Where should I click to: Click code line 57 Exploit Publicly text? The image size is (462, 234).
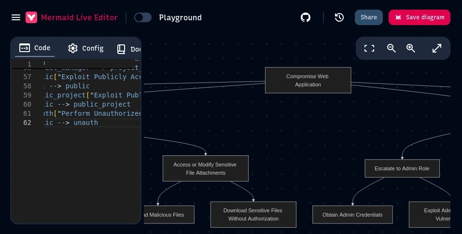(92, 77)
